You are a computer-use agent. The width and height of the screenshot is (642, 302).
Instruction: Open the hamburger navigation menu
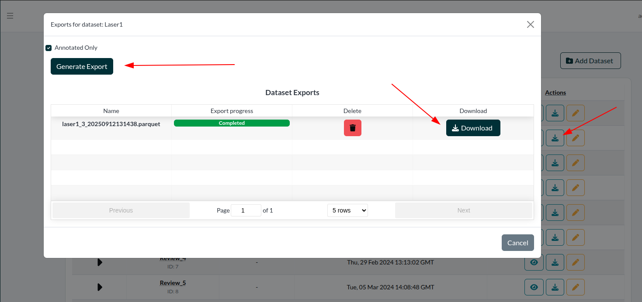10,16
